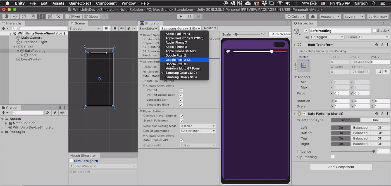Image resolution: width=391 pixels, height=186 pixels.
Task: Select the Rect tool
Action: point(41,16)
